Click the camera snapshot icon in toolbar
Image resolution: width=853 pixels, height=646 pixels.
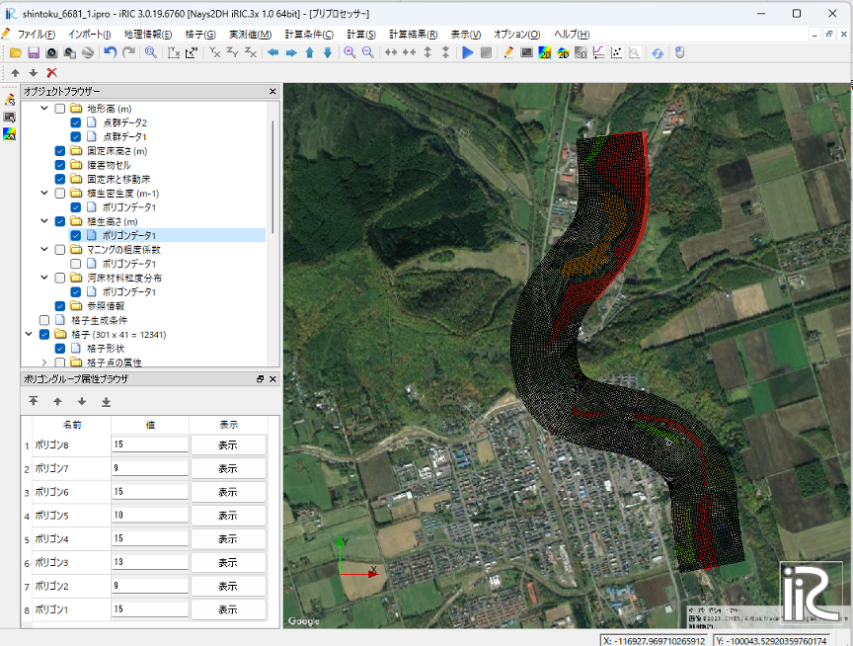(x=51, y=52)
